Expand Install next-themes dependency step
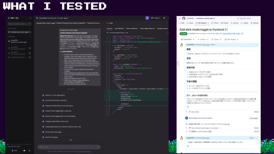274x154 pixels. click(x=99, y=95)
